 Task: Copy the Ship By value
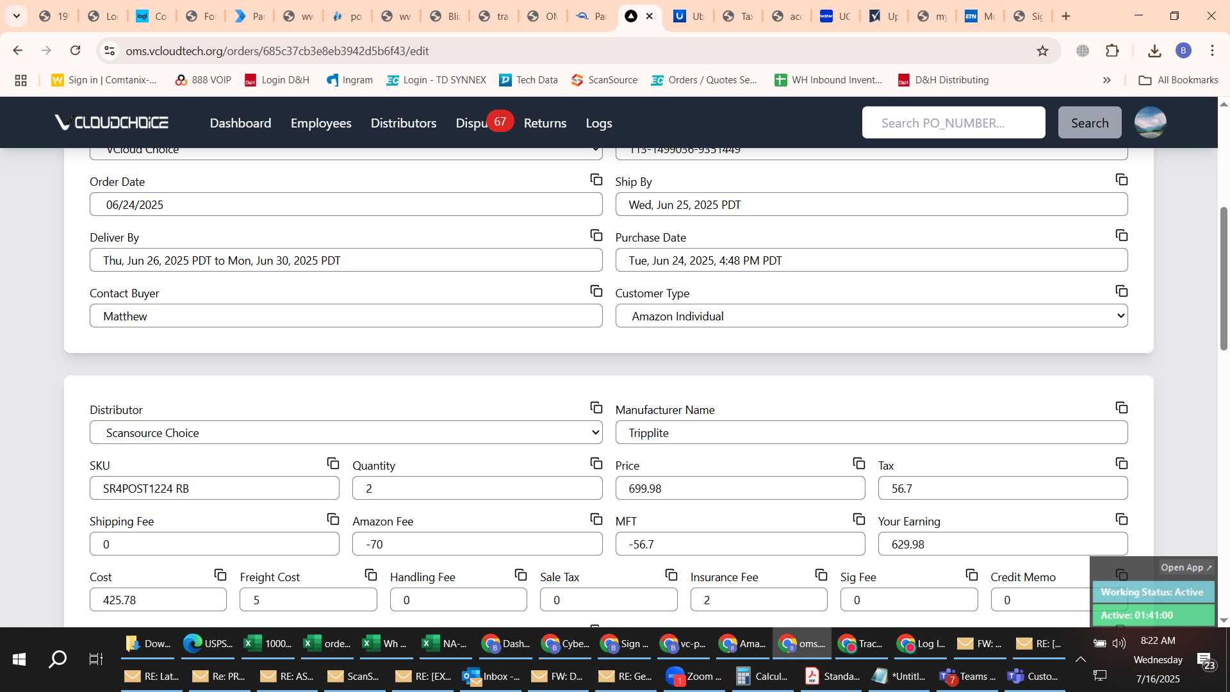(1122, 179)
